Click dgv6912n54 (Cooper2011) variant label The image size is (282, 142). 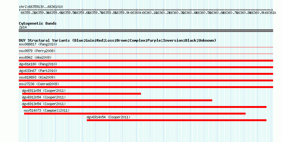[44, 97]
